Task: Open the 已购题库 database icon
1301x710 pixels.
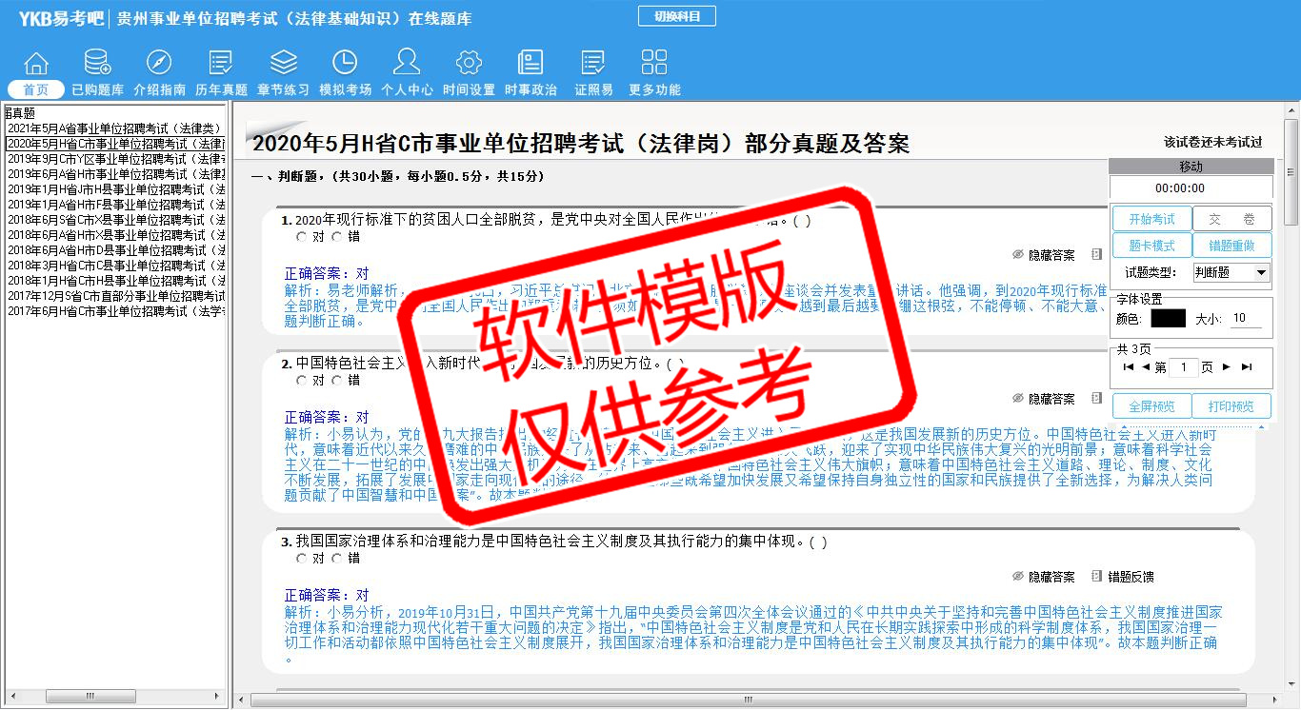Action: click(97, 64)
